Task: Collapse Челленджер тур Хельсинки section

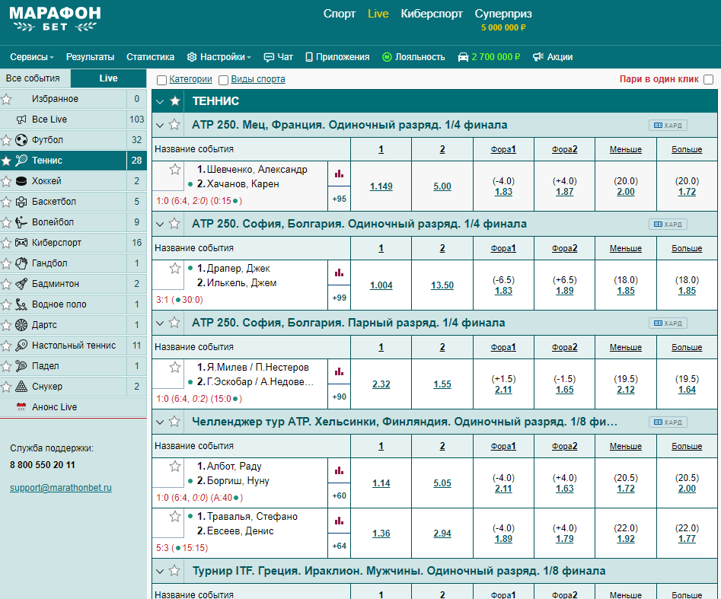Action: (160, 422)
